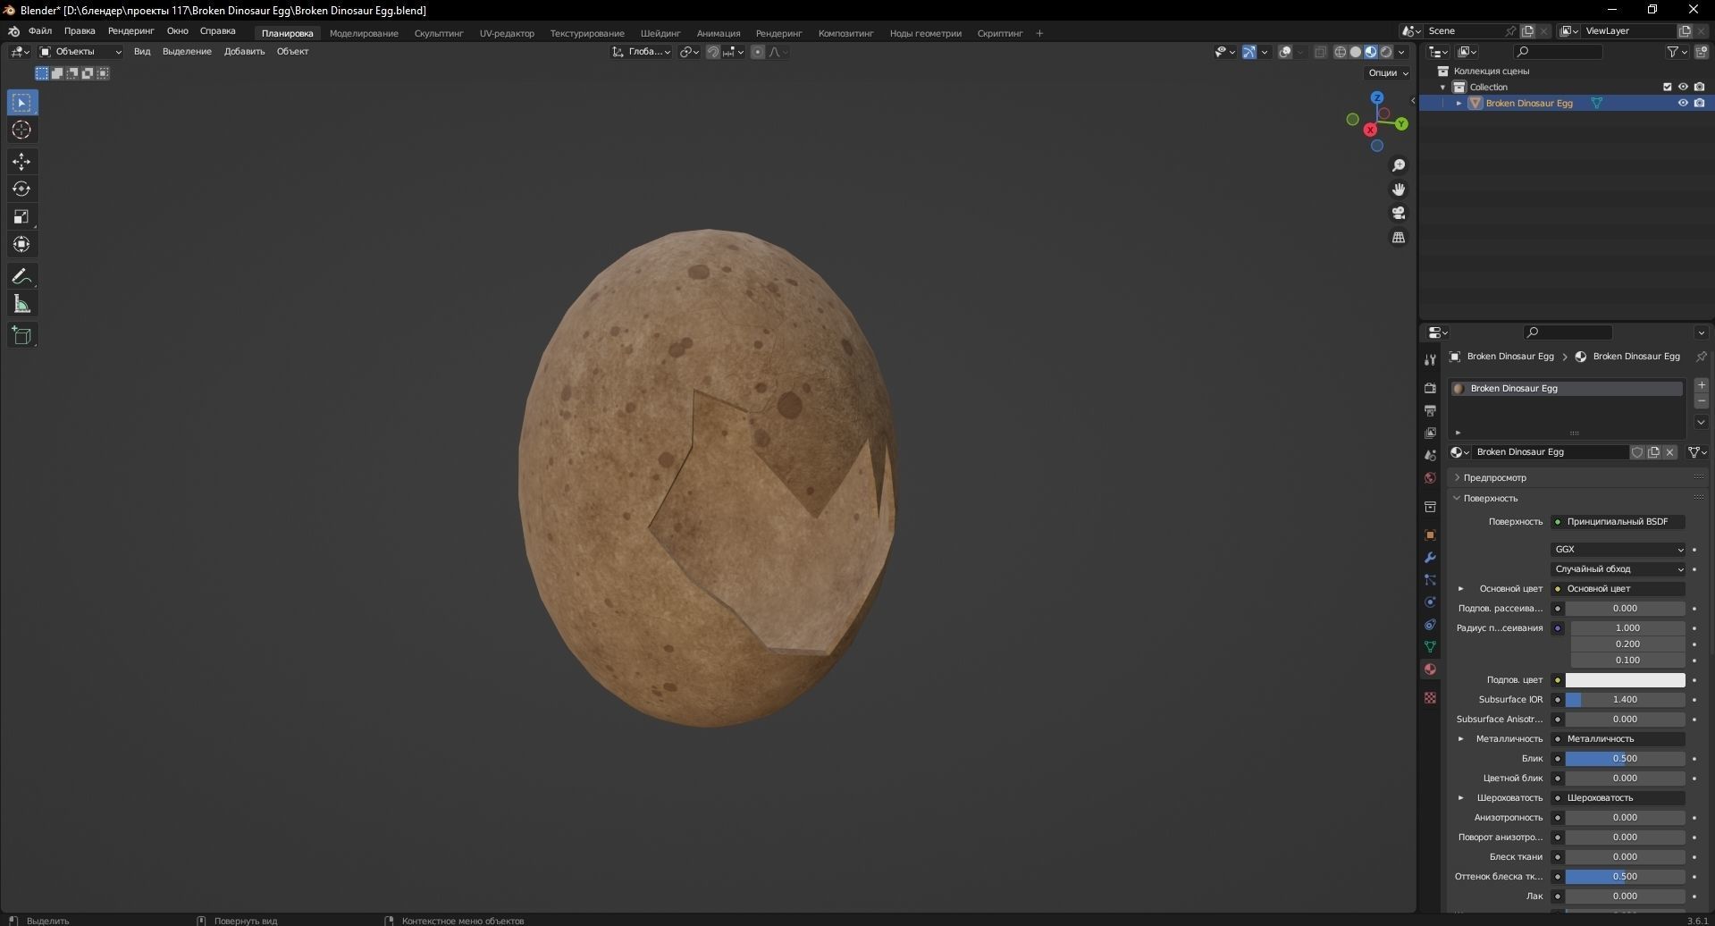Toggle proportional editing in header
1715x926 pixels.
point(758,52)
